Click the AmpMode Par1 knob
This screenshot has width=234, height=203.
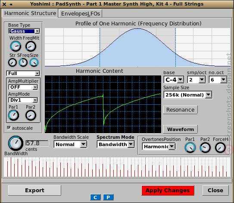pos(13,115)
